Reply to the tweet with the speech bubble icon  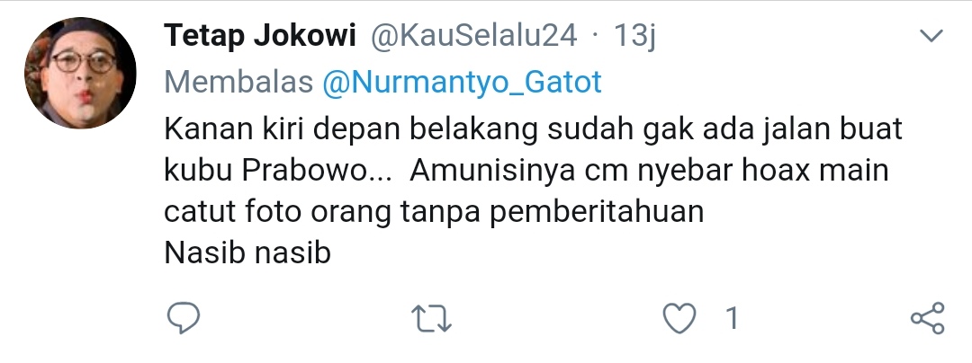[x=184, y=318]
